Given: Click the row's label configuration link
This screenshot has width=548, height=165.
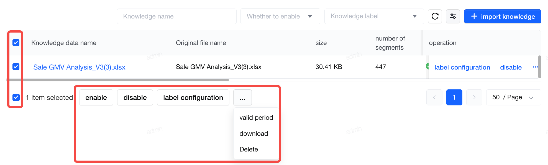Looking at the screenshot, I should point(462,67).
